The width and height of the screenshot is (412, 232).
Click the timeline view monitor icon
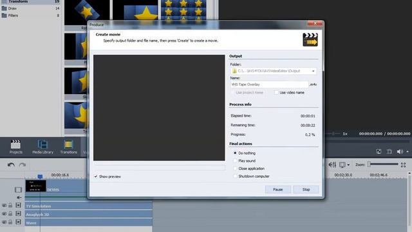[342, 165]
